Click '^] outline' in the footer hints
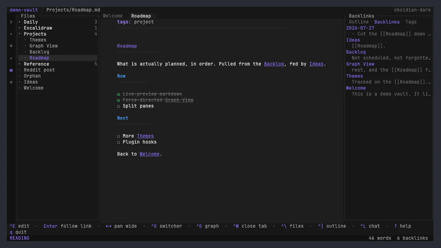The image size is (441, 248). 332,226
